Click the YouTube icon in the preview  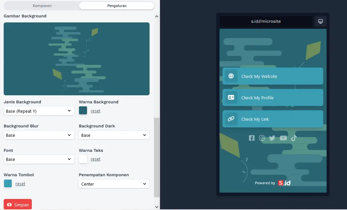(x=283, y=138)
